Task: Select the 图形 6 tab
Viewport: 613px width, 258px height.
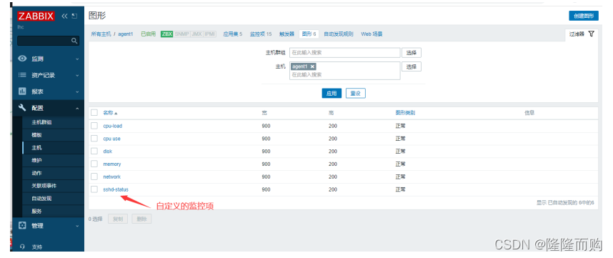Action: pyautogui.click(x=309, y=34)
